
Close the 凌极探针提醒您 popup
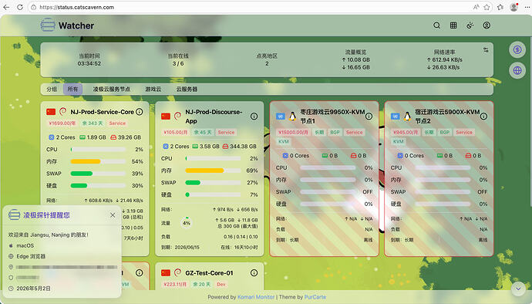click(113, 215)
